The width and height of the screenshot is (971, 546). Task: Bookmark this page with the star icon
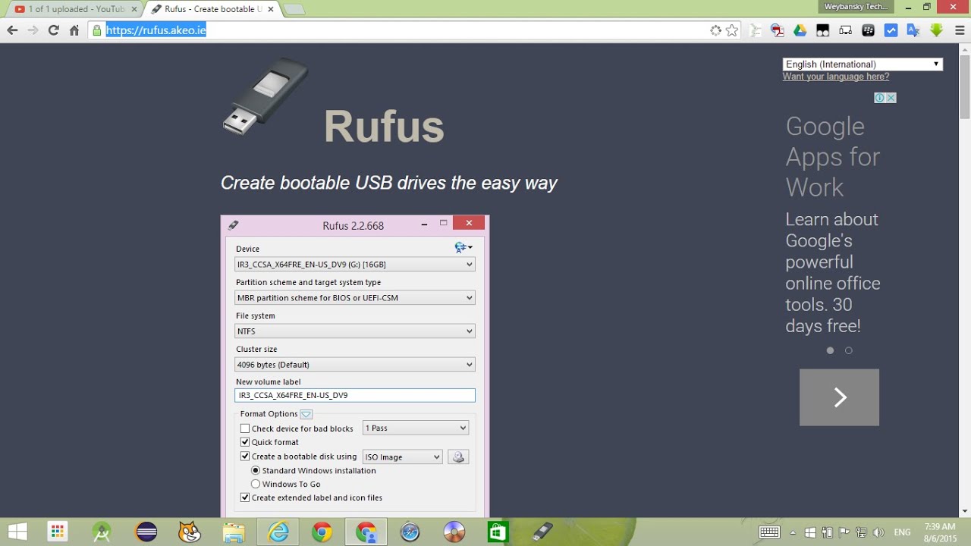[732, 30]
